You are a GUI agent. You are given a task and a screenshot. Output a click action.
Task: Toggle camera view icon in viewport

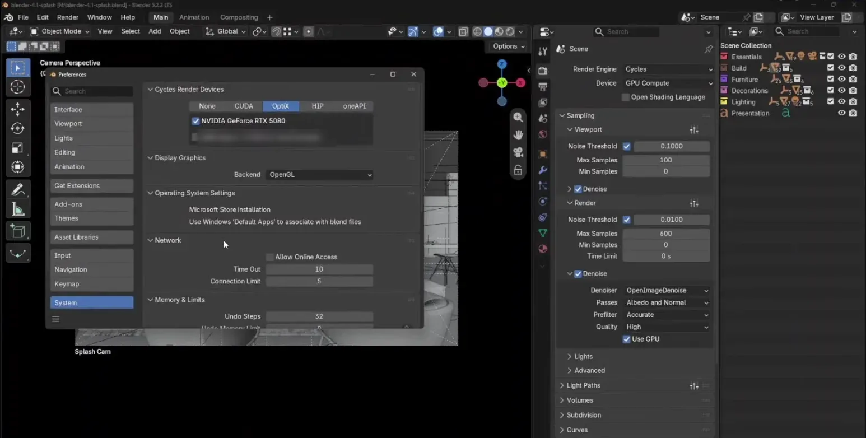tap(518, 152)
